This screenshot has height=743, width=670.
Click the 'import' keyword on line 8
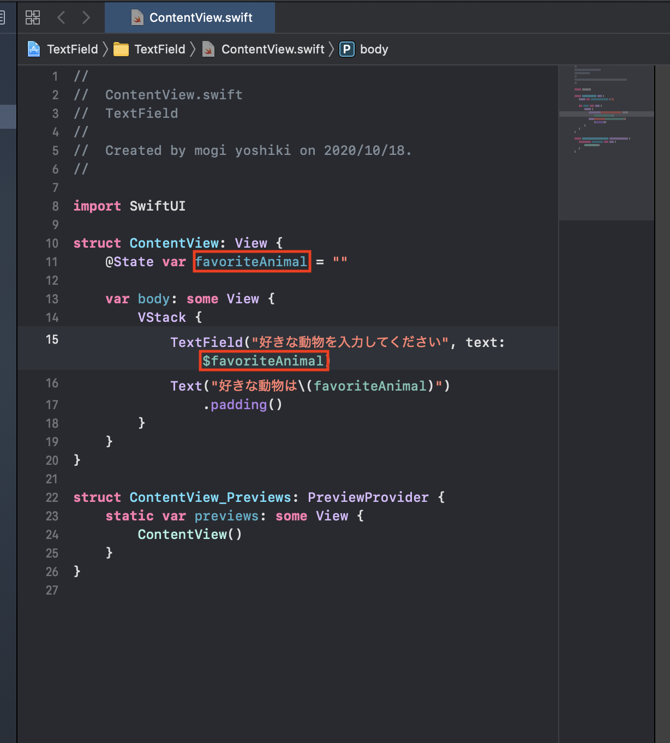[x=97, y=206]
